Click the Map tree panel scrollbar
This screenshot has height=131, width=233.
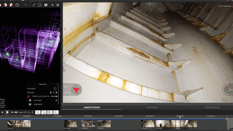point(58,94)
